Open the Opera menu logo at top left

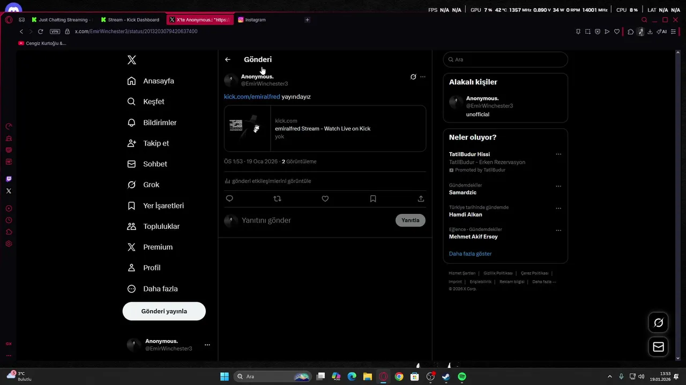pyautogui.click(x=9, y=20)
